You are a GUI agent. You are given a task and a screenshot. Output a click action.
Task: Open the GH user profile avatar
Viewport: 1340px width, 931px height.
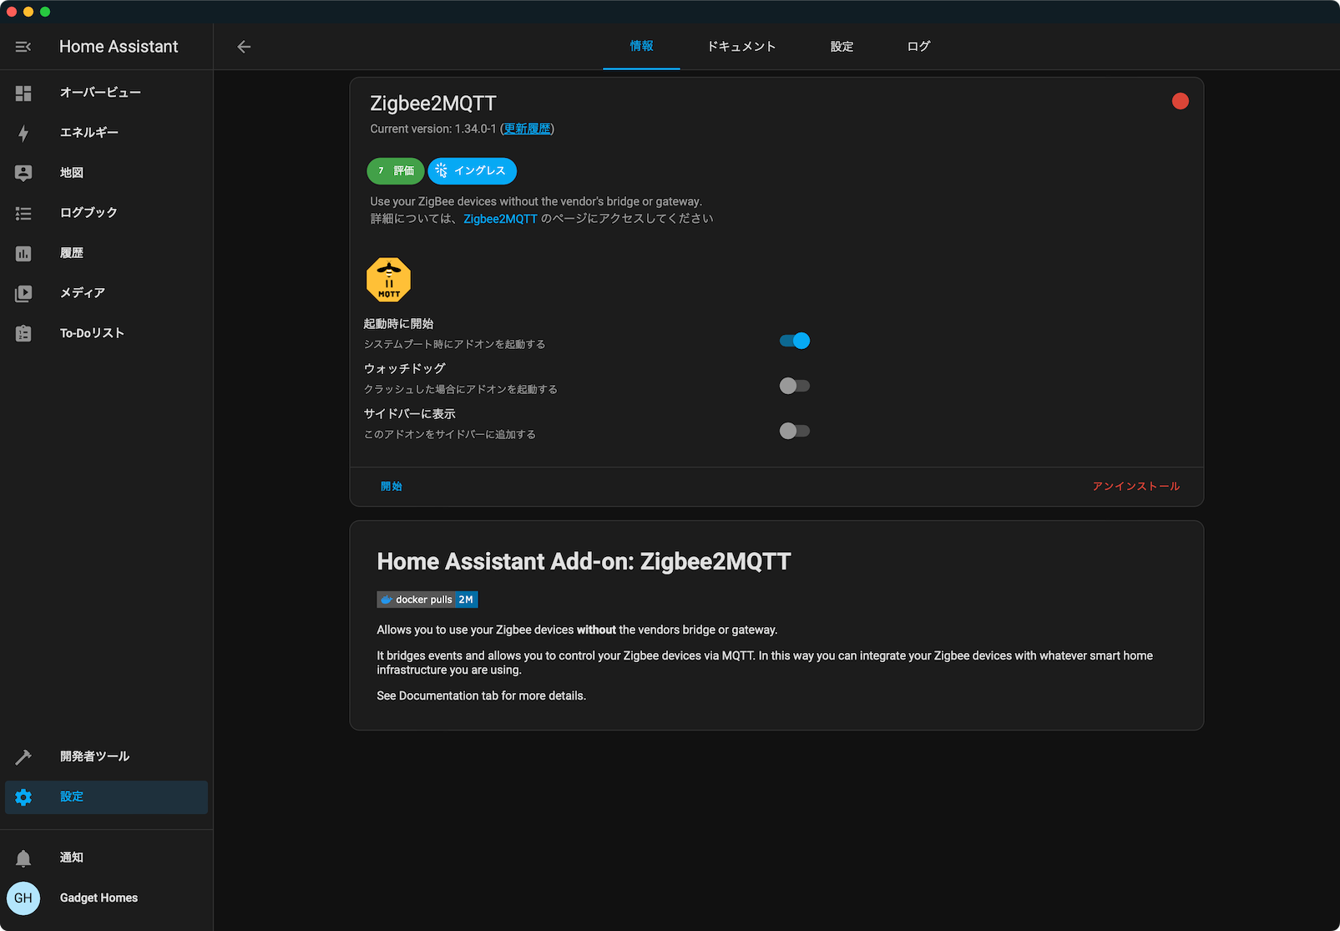coord(23,898)
